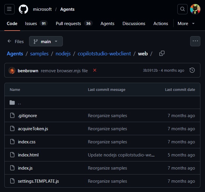Open commit 3b5912b hash link
This screenshot has width=205, height=192.
[x=150, y=71]
